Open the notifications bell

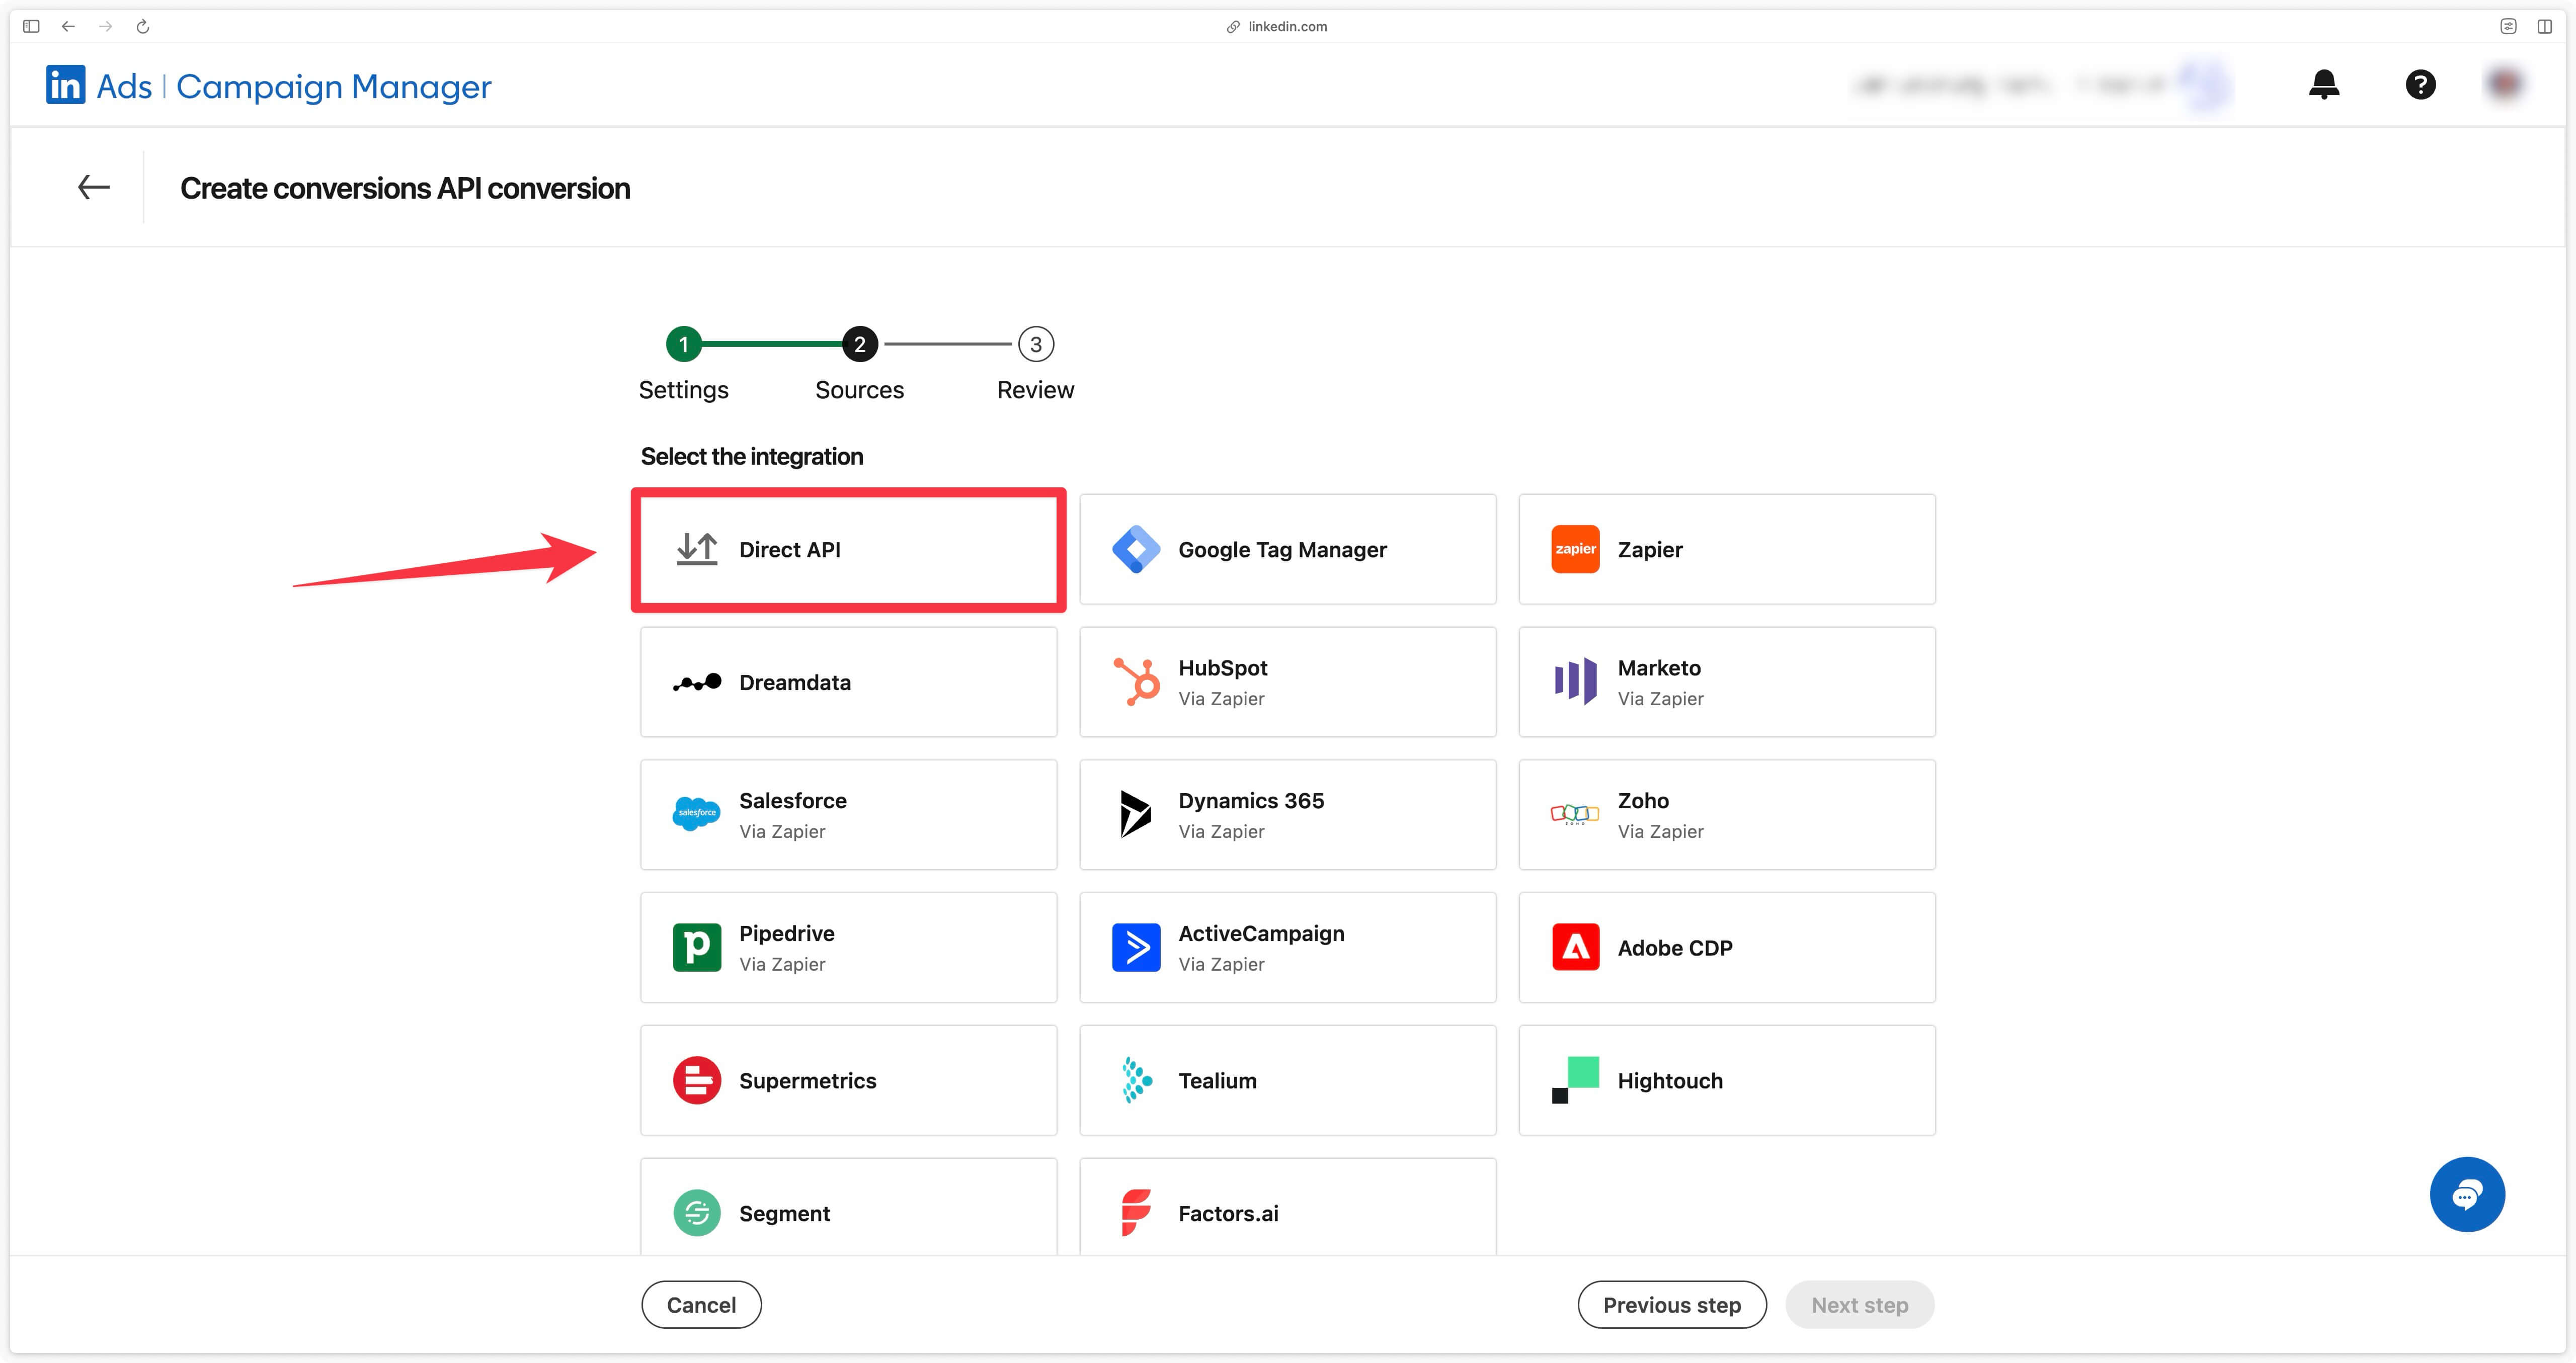[2324, 85]
